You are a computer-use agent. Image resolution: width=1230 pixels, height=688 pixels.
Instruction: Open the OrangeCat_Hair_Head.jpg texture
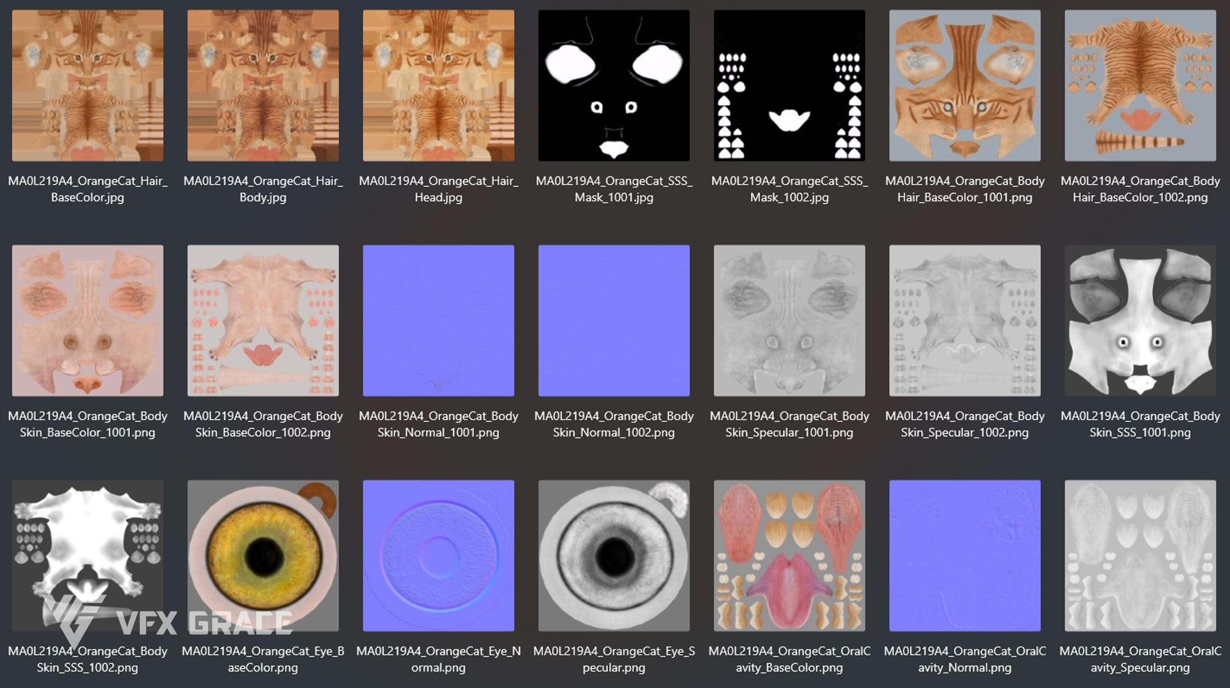click(x=439, y=85)
